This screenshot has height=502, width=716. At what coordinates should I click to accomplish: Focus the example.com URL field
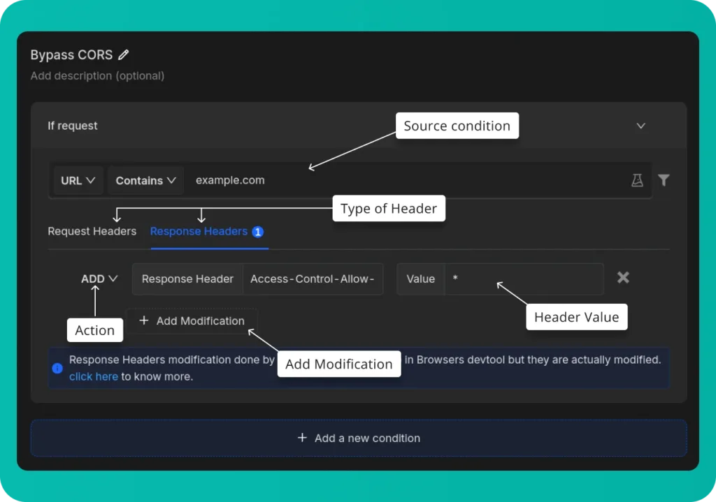(x=406, y=180)
